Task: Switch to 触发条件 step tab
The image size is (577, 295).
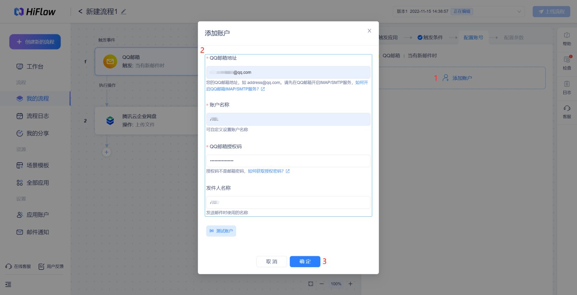Action: pyautogui.click(x=430, y=37)
